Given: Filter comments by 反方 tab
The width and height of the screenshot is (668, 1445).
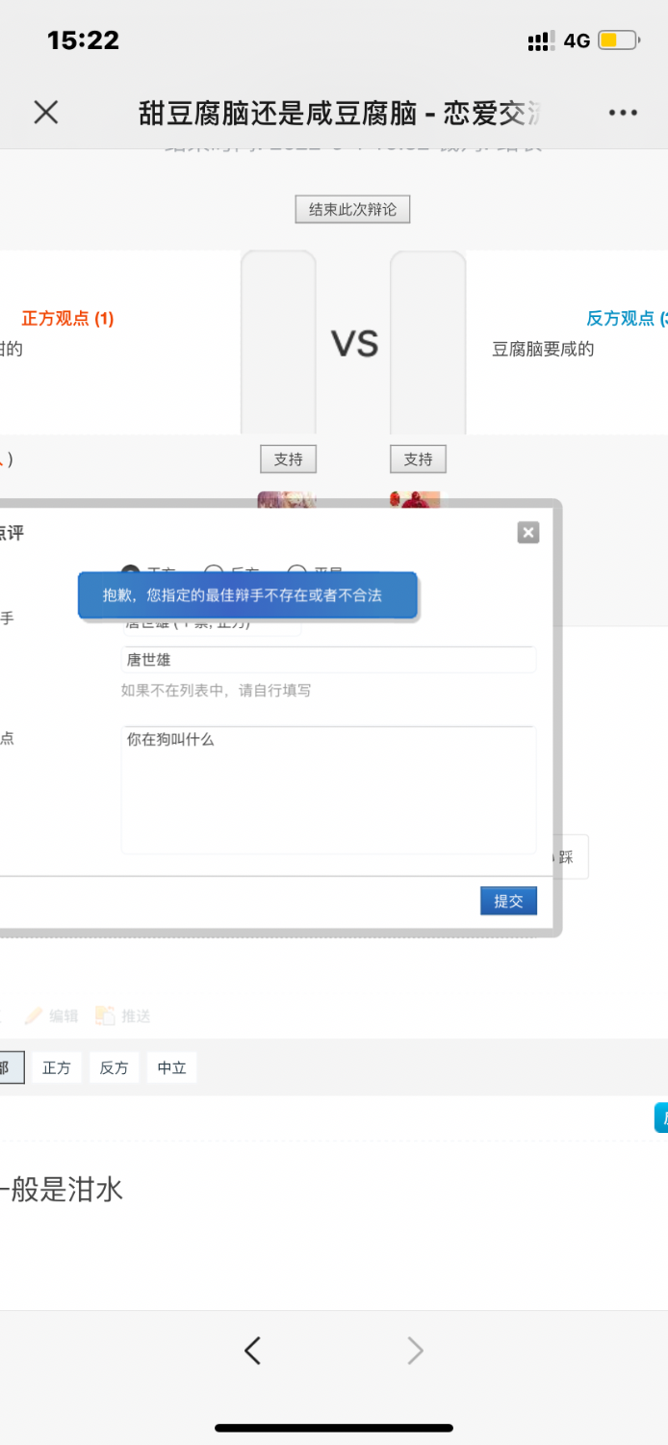Looking at the screenshot, I should 114,1068.
